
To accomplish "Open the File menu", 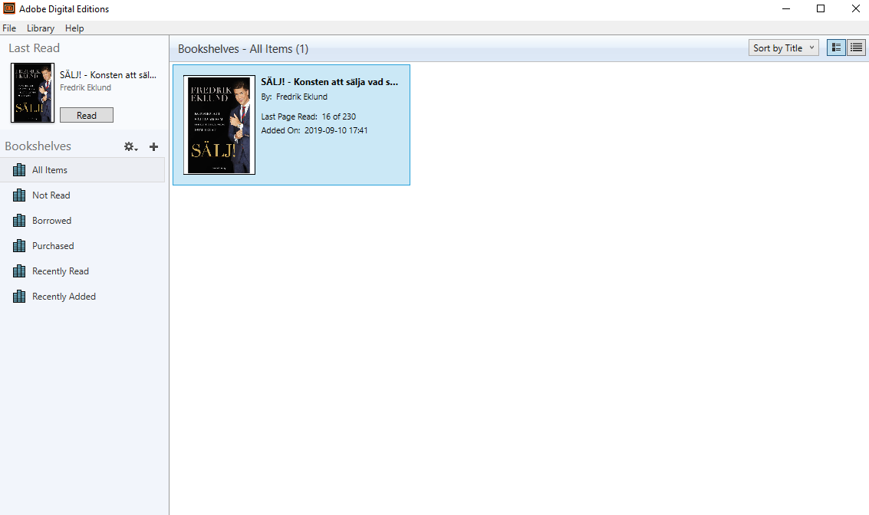I will click(x=9, y=28).
